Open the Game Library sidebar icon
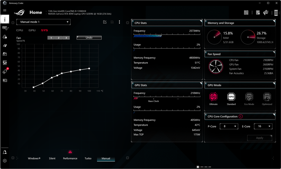This screenshot has width=281, height=169. click(x=5, y=54)
